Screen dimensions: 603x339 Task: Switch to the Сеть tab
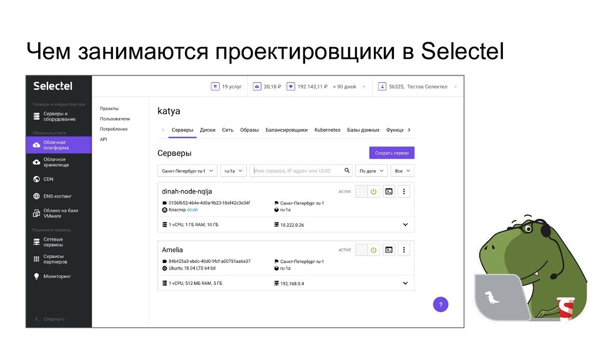click(x=228, y=130)
